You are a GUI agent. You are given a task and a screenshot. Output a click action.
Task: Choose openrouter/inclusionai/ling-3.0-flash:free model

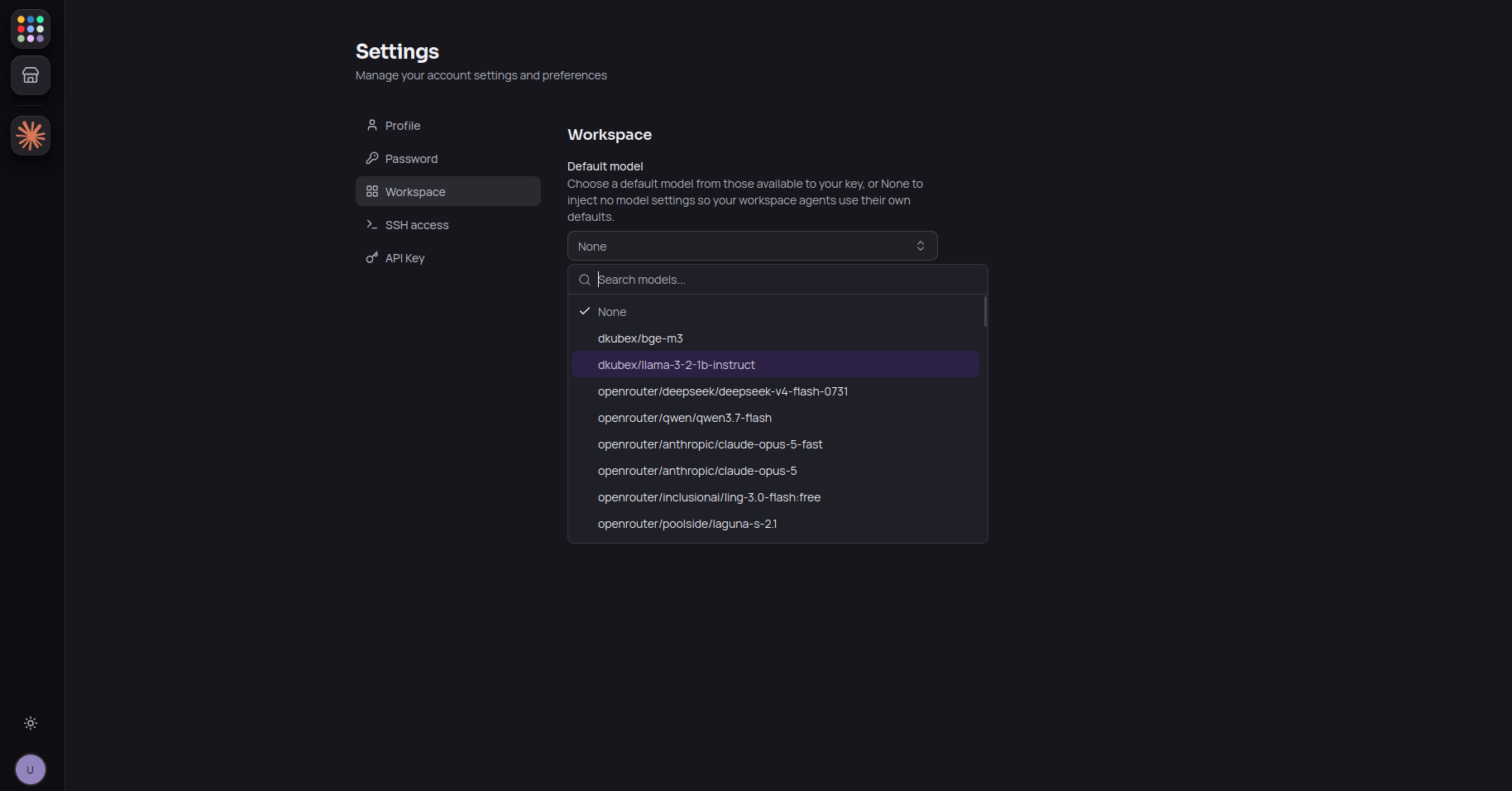click(x=775, y=496)
